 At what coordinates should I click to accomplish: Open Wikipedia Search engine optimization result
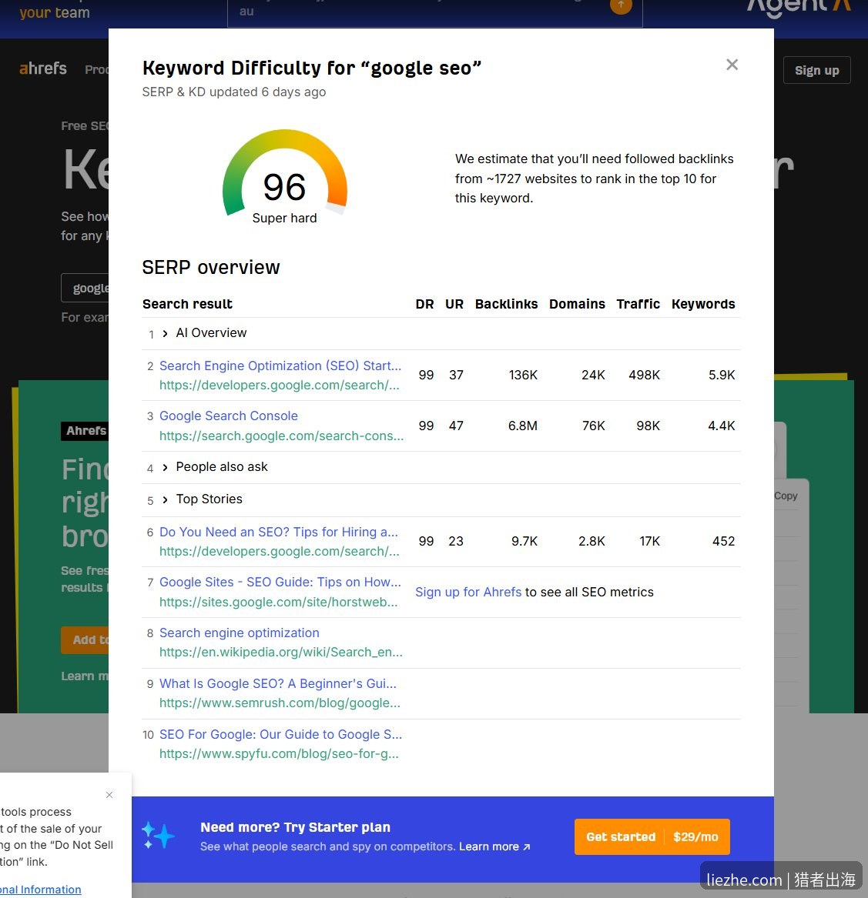coord(239,633)
